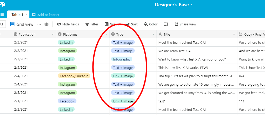Viewport: 265px width, 115px height.
Task: Select the Table 1 tab
Action: pyautogui.click(x=17, y=15)
